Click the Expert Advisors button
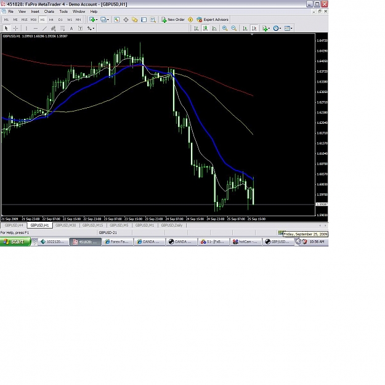This screenshot has height=385, width=385. pos(213,20)
